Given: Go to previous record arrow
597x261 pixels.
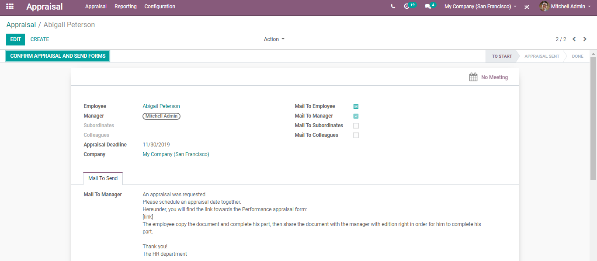Looking at the screenshot, I should coord(574,39).
